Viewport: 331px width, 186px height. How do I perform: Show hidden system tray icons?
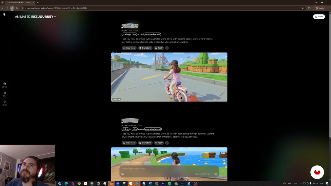[301, 183]
